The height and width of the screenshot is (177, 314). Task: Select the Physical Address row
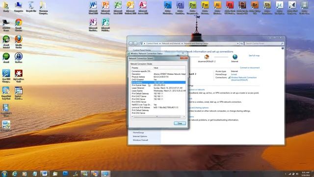tap(158, 77)
